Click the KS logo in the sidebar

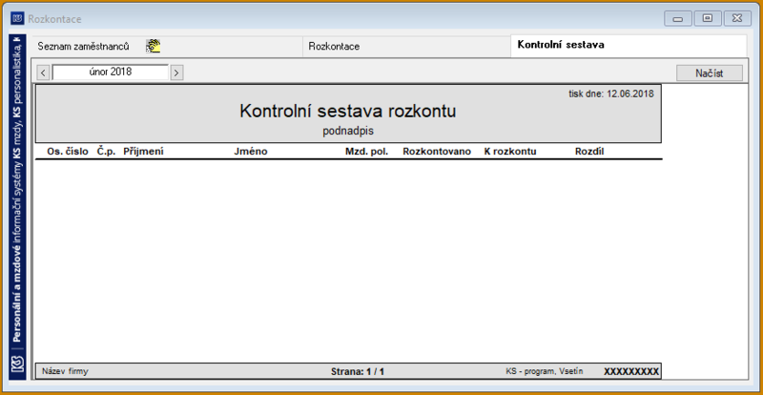[x=17, y=364]
